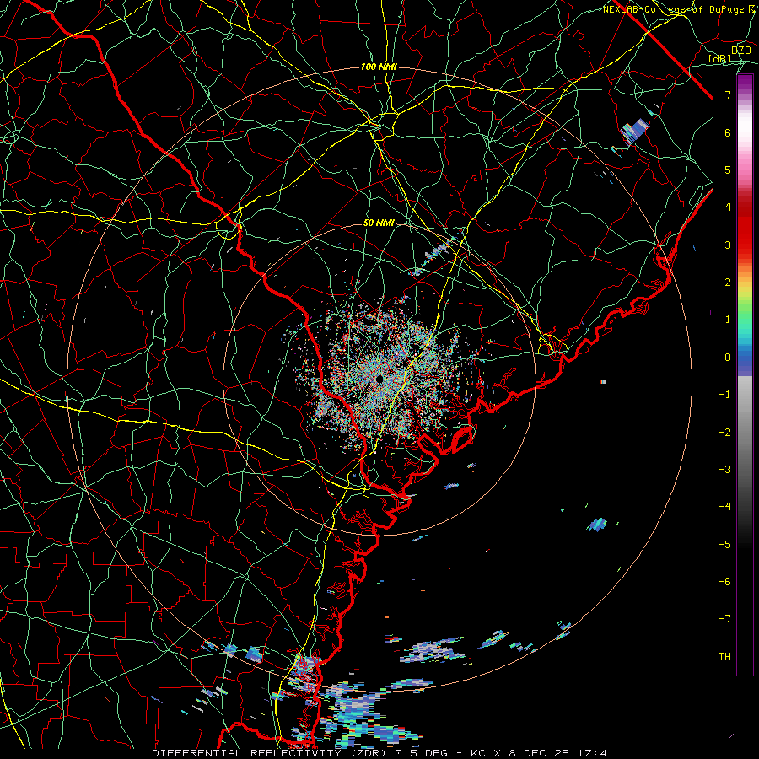Select the "6" value on the dB scale
Screen dimensions: 759x759
(x=728, y=132)
